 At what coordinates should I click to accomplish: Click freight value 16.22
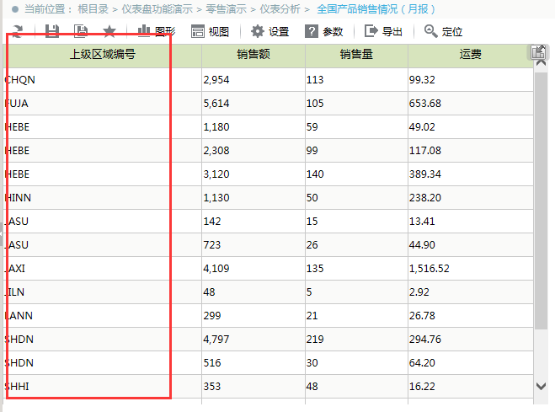click(x=471, y=386)
